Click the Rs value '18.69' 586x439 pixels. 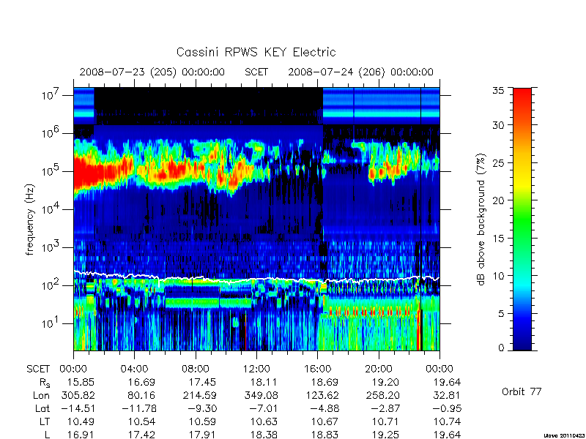pos(324,382)
